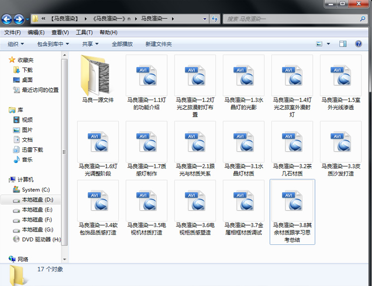The height and width of the screenshot is (286, 372).
Task: Show previous breadcrumb locations chevron
Action: point(44,18)
